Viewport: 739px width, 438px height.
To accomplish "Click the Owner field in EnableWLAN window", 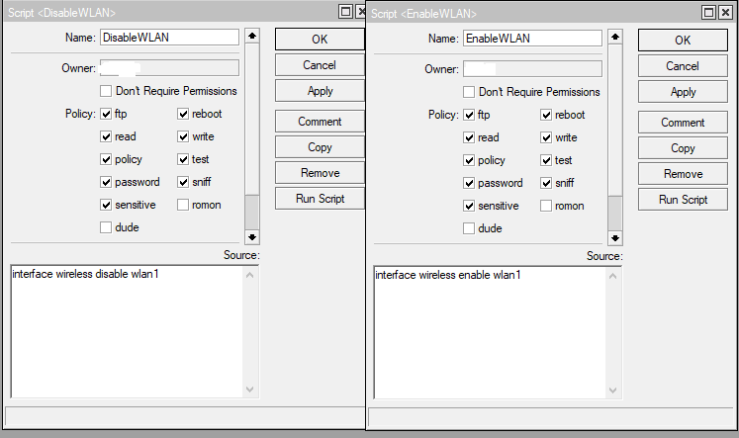I will [x=532, y=69].
